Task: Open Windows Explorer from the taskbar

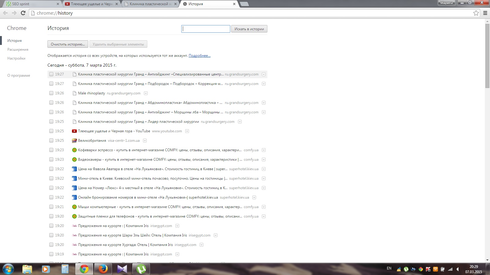Action: (x=27, y=269)
